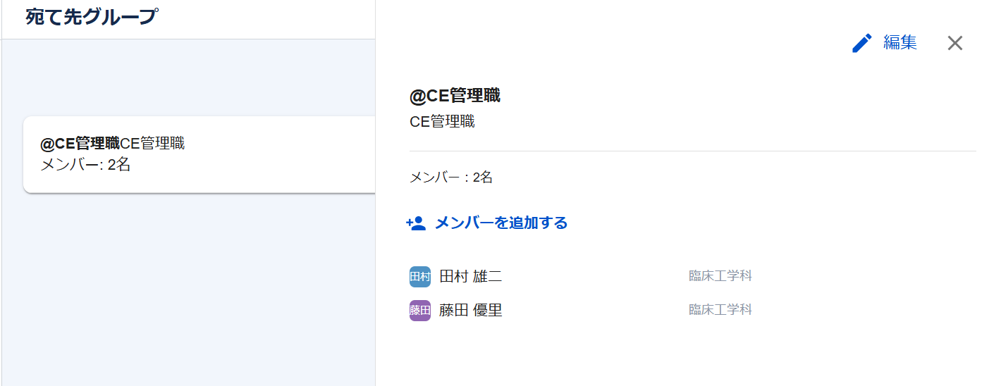
Task: Click the blank right side of @CE管理職 card
Action: pyautogui.click(x=296, y=154)
